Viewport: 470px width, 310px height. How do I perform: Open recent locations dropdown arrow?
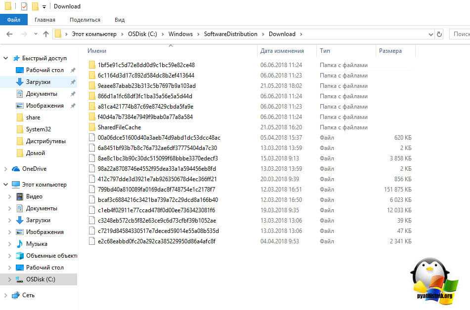click(x=36, y=34)
